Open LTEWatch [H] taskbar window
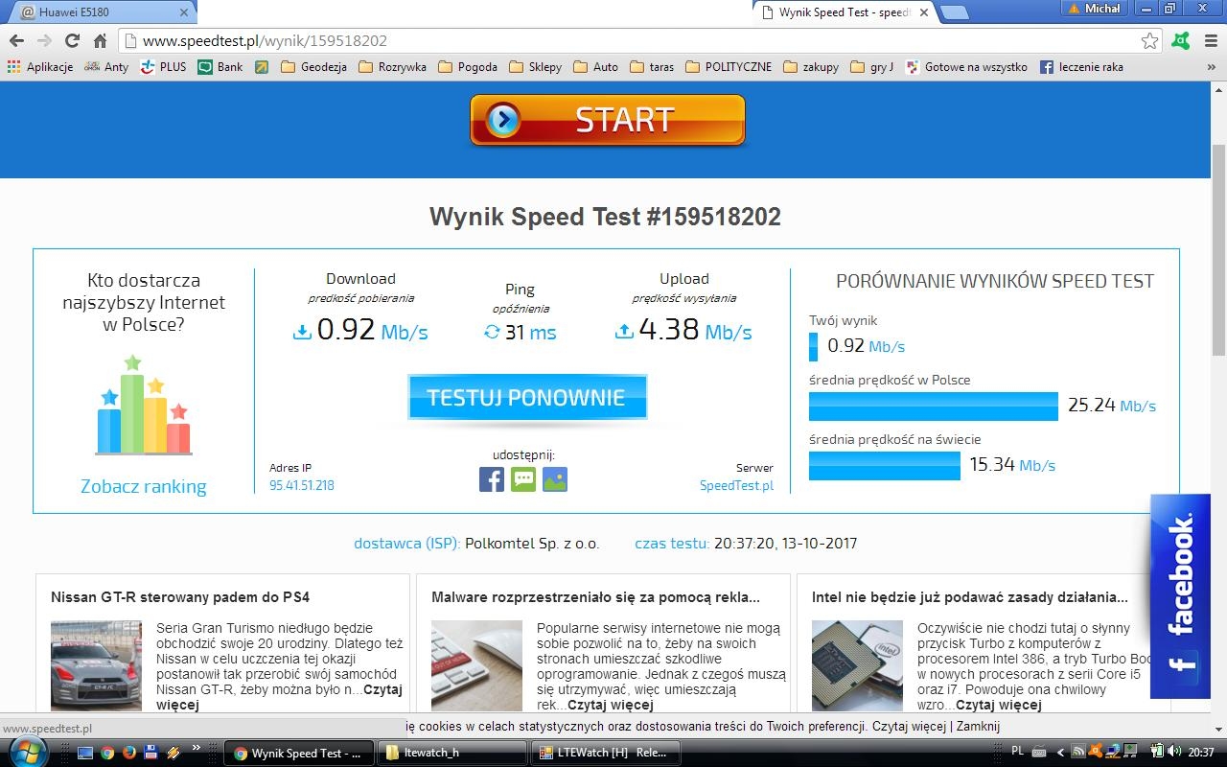The image size is (1227, 767). coord(605,753)
